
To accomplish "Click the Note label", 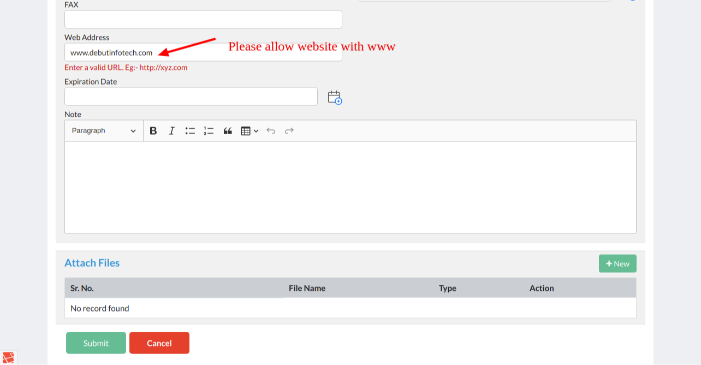I will point(73,115).
